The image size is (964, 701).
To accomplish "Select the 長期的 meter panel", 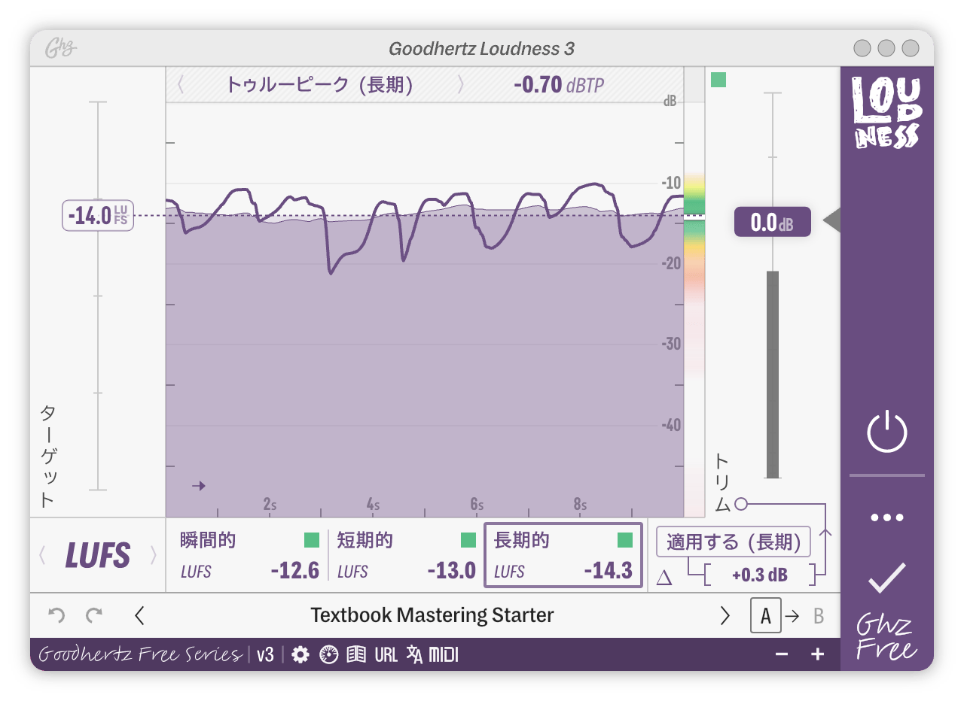I will click(x=563, y=555).
